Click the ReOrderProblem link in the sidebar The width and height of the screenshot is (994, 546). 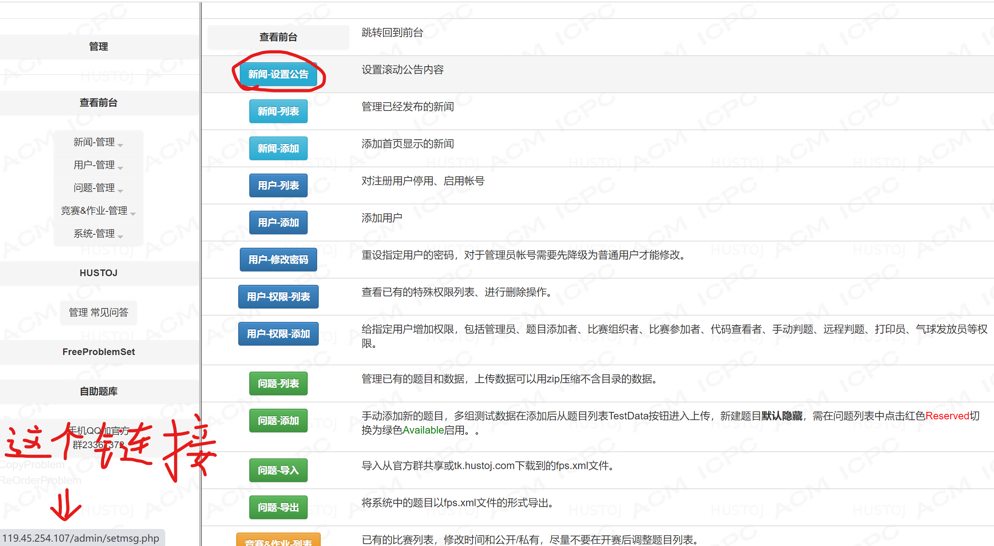(x=41, y=481)
